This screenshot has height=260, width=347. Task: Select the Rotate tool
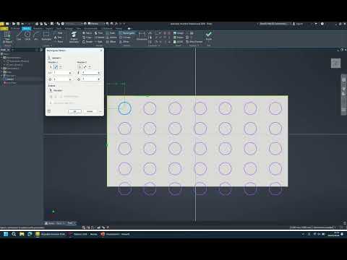click(87, 42)
